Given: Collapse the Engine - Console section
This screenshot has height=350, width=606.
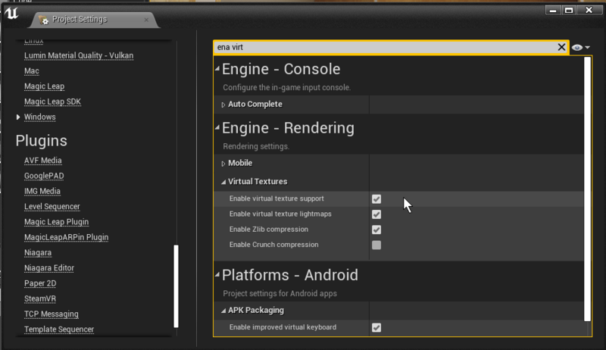Looking at the screenshot, I should pyautogui.click(x=217, y=69).
